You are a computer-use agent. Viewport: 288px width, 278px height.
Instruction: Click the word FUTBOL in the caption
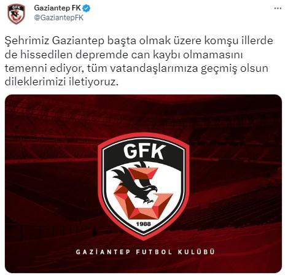pos(154,252)
